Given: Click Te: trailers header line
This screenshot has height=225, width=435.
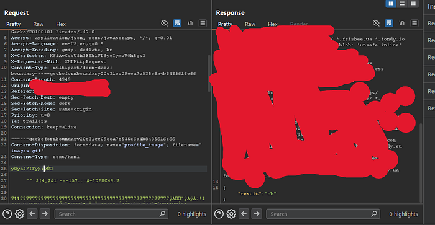Looking at the screenshot, I should click(x=29, y=121).
